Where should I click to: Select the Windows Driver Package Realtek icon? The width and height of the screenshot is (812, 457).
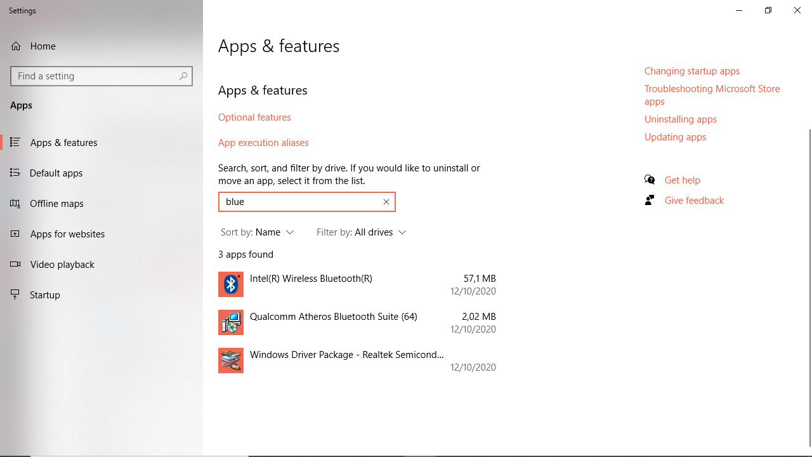click(x=231, y=361)
